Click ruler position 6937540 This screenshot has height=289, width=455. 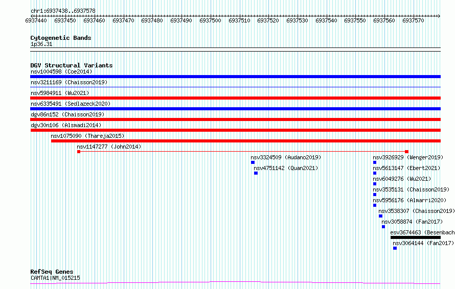326,20
